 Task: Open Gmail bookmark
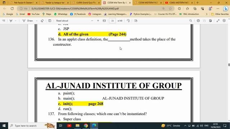20,14
